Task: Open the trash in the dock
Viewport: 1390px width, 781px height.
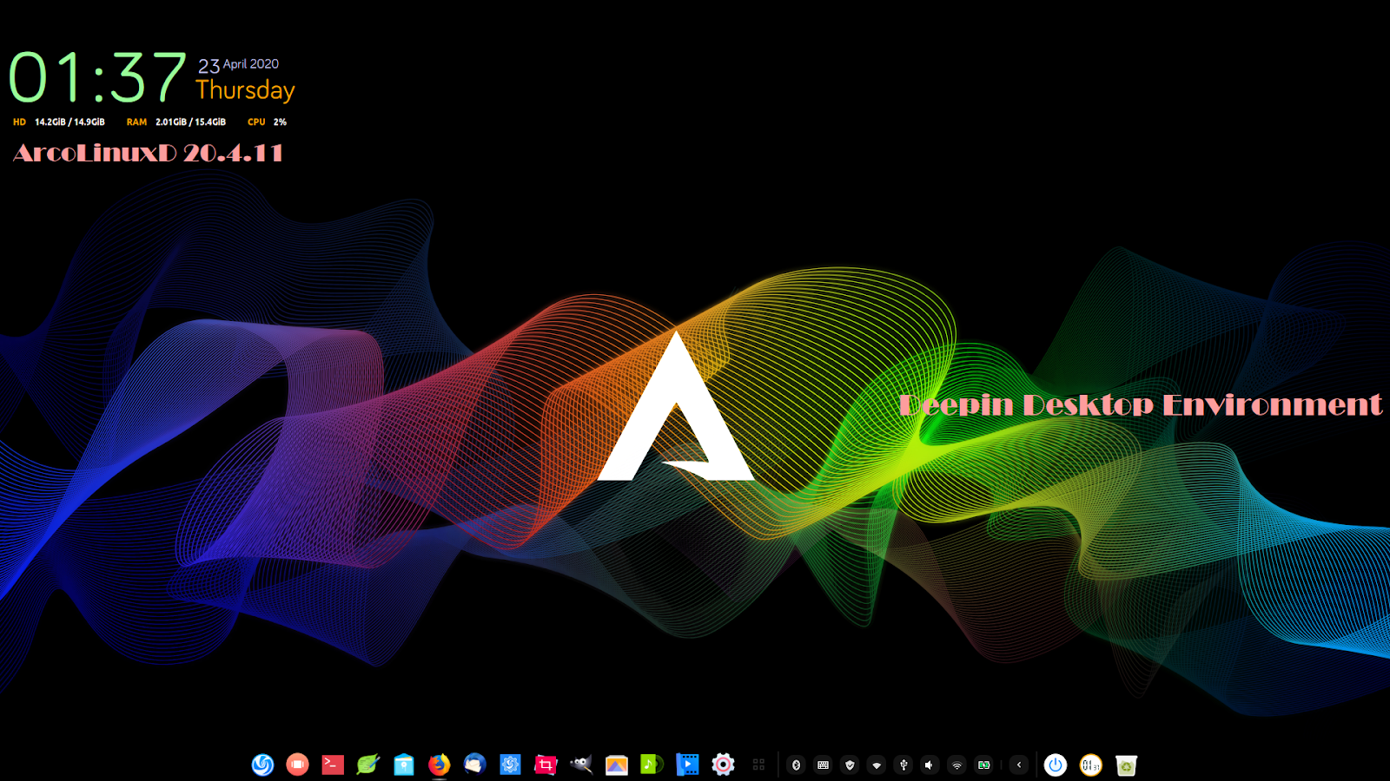Action: (1127, 765)
